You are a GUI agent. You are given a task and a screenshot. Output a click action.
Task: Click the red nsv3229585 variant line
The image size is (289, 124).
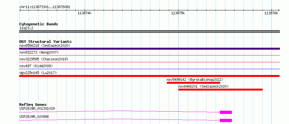(x=149, y=62)
